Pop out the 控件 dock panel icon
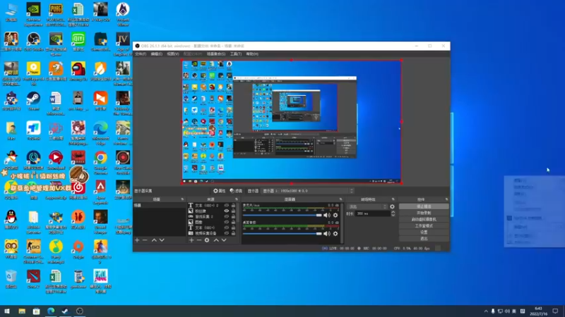 click(x=446, y=199)
